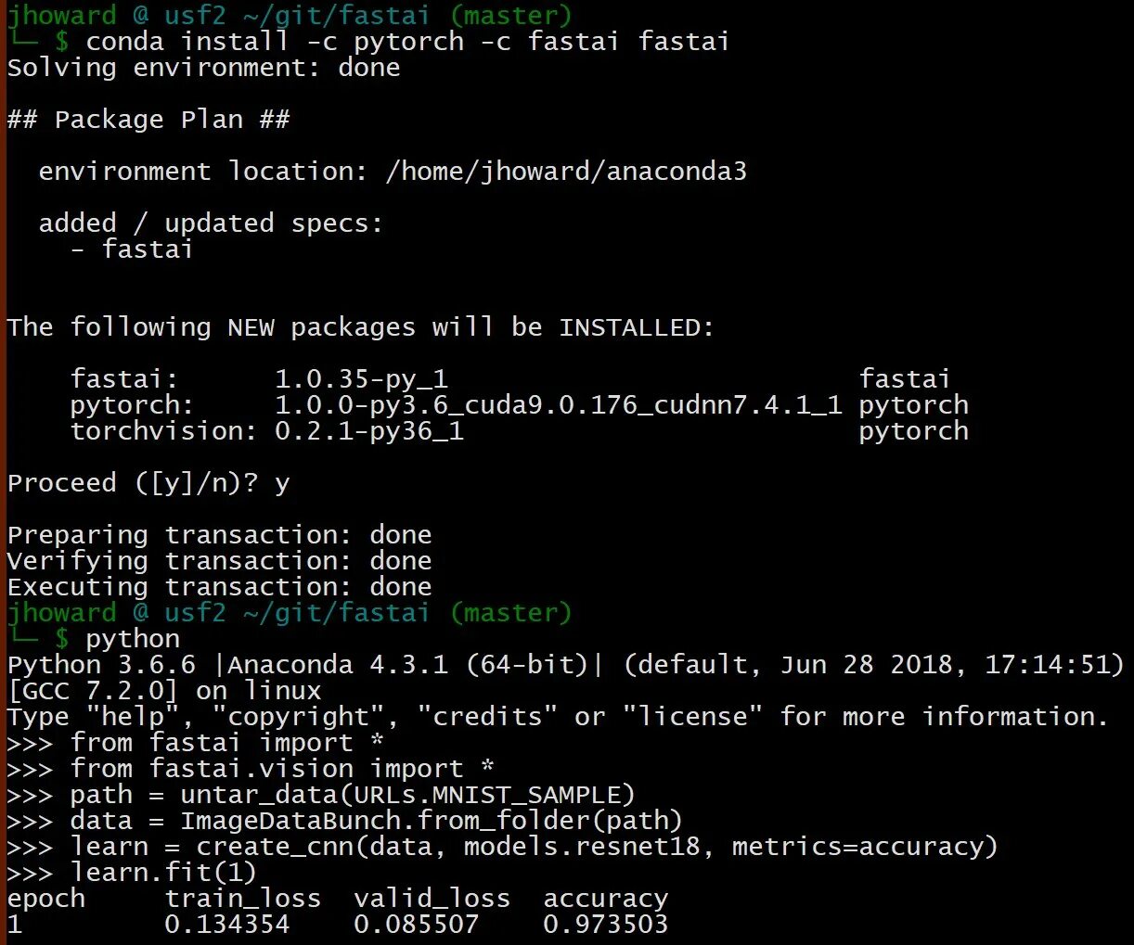Click the 'Python 3.6.6 |Anaconda 4.3.1' banner line
Screen dimensions: 1134x945
point(566,665)
